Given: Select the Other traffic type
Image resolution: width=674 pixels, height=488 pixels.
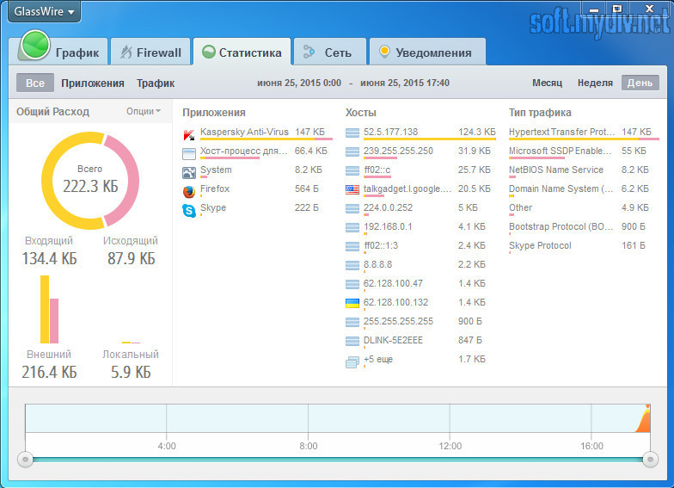Looking at the screenshot, I should pyautogui.click(x=584, y=209).
